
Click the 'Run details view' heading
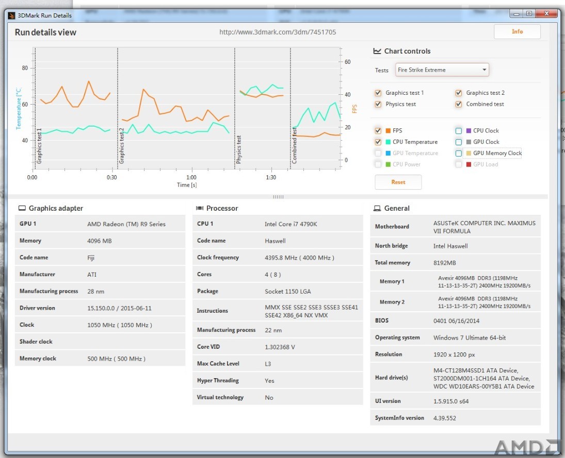tap(45, 32)
